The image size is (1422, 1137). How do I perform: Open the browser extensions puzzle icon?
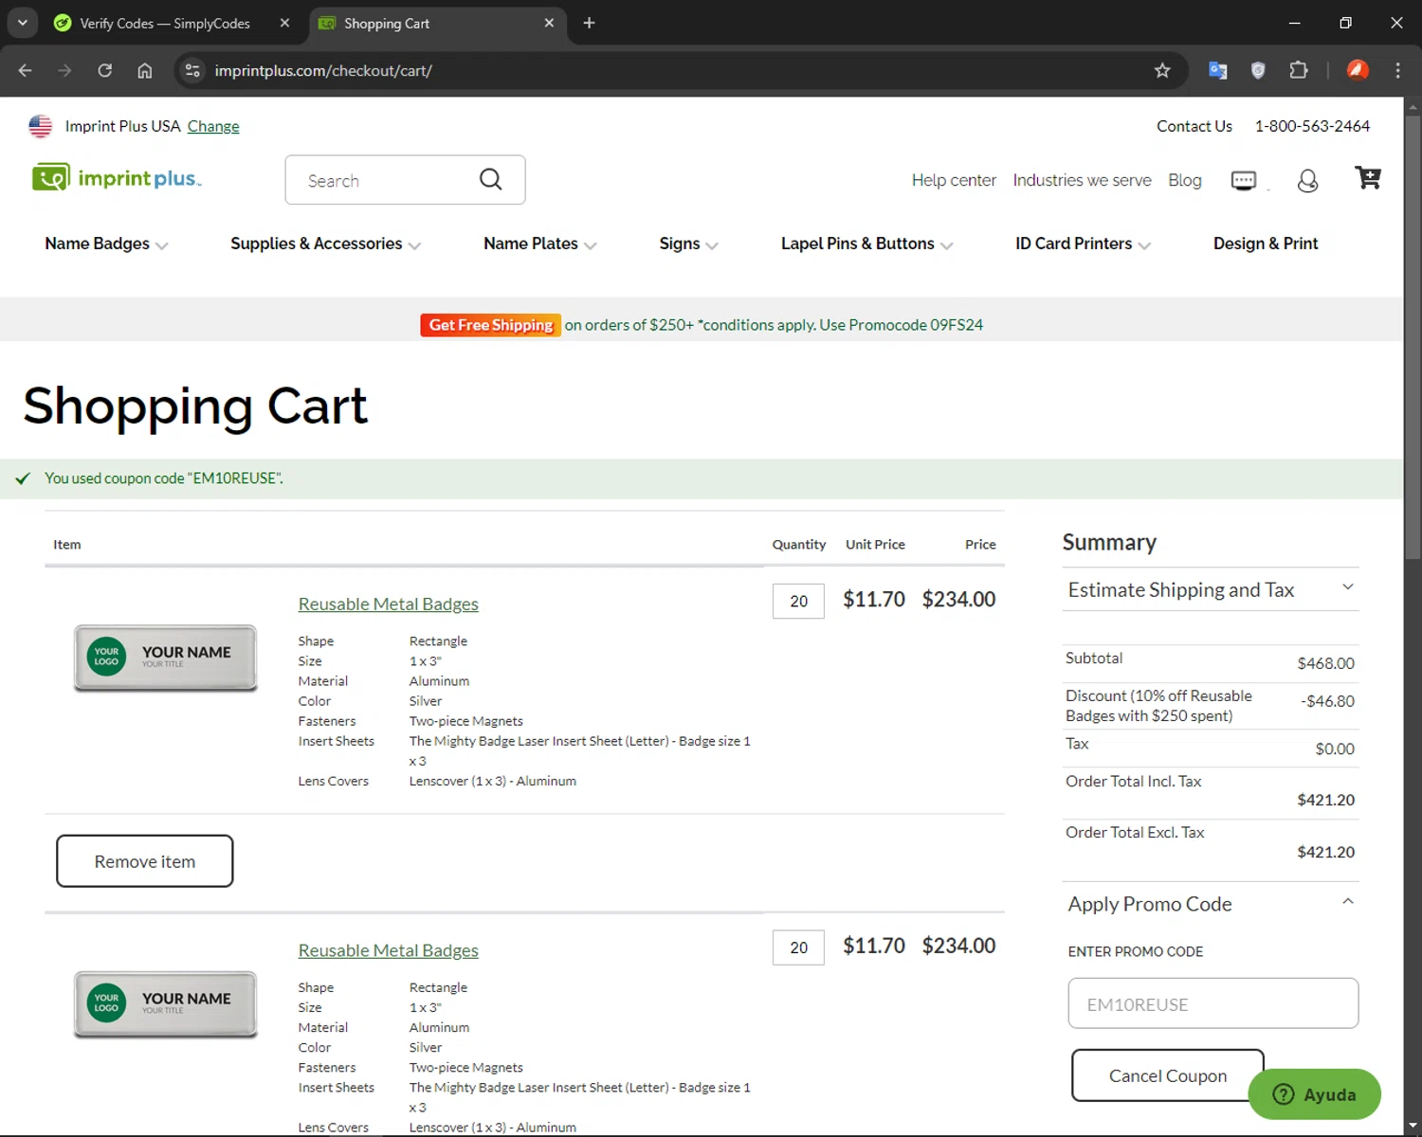tap(1298, 70)
